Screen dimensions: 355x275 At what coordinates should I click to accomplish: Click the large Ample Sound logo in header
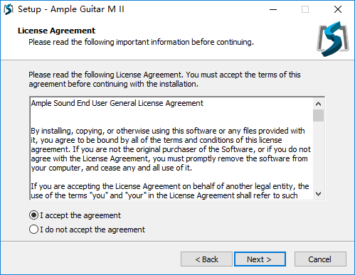pos(333,39)
